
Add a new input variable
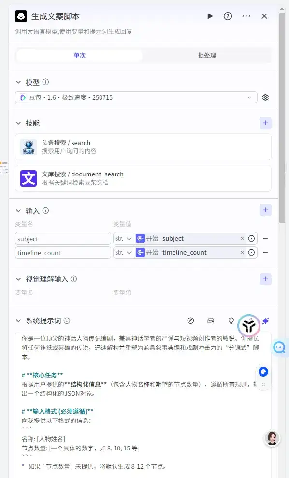pyautogui.click(x=265, y=210)
